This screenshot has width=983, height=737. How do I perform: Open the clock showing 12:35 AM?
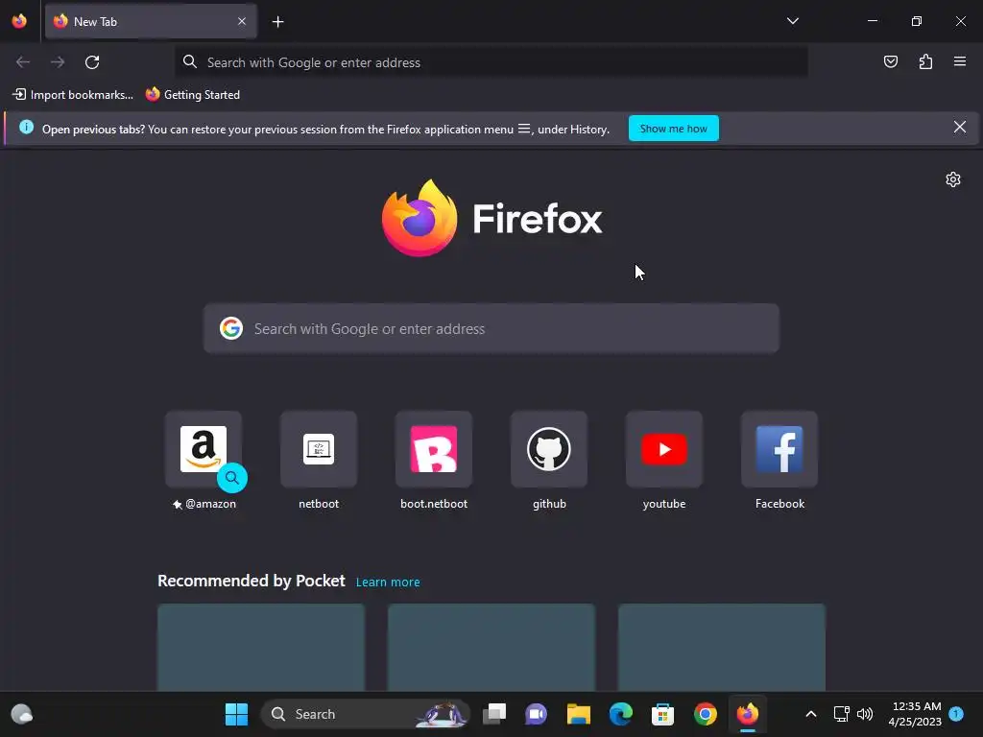(x=915, y=714)
